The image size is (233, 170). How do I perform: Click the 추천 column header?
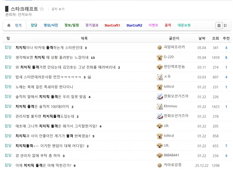226,38
